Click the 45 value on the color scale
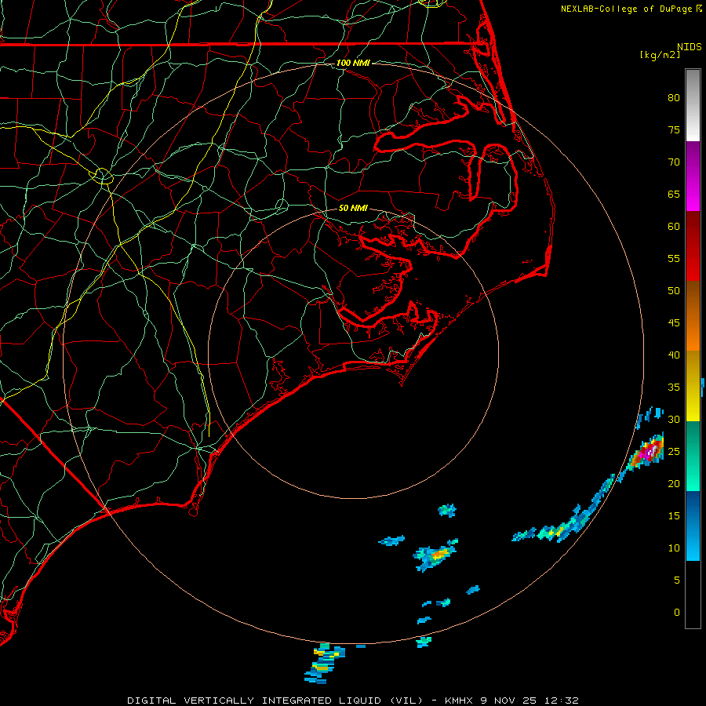 click(674, 323)
